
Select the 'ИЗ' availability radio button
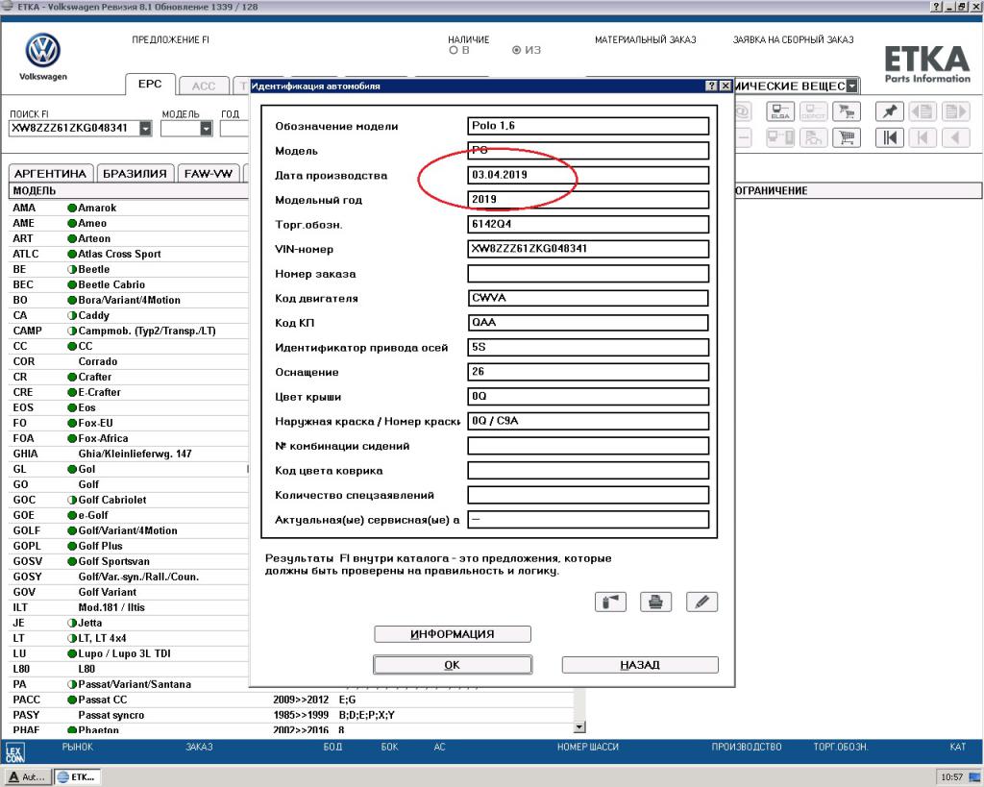[x=516, y=50]
